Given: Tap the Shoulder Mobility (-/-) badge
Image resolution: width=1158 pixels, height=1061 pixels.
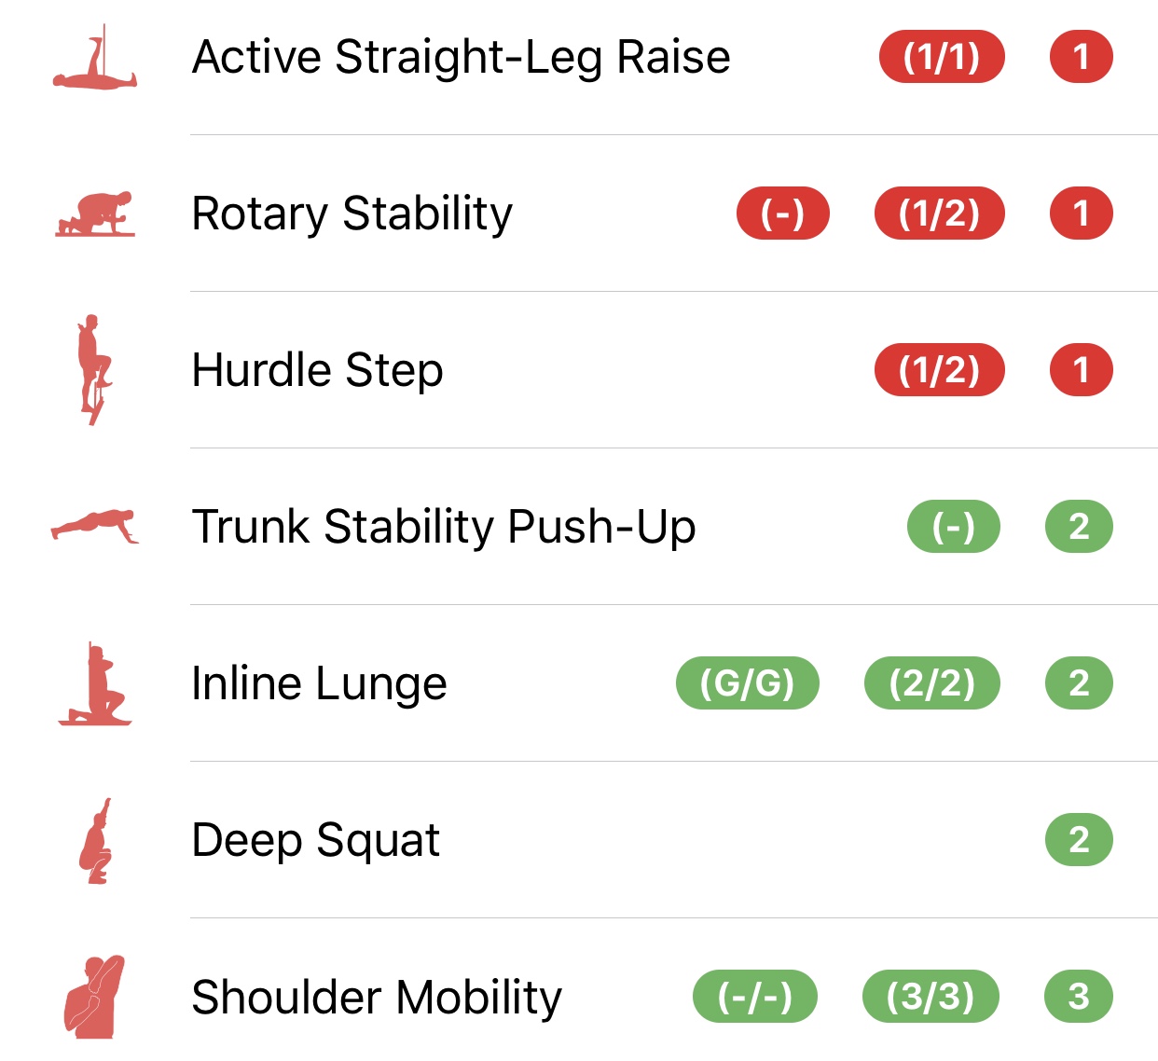Looking at the screenshot, I should coord(754,997).
